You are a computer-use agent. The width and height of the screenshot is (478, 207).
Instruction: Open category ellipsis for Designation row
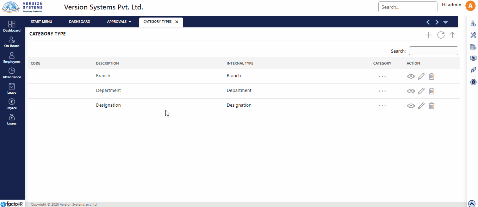pos(382,106)
